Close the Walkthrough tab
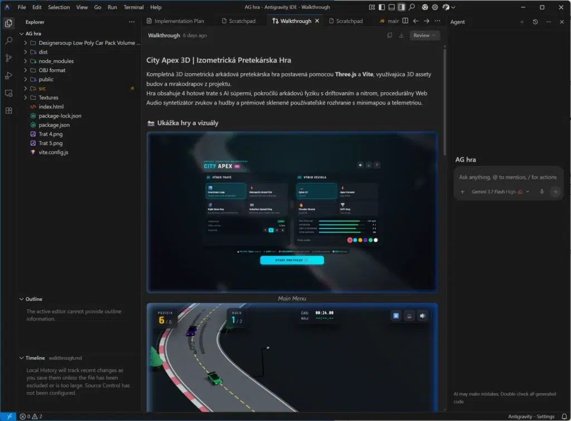Image resolution: width=571 pixels, height=421 pixels. tap(317, 21)
